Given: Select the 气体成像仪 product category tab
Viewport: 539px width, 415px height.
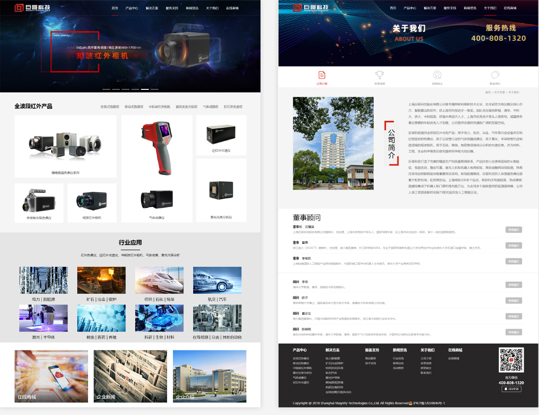Looking at the screenshot, I should tap(212, 107).
